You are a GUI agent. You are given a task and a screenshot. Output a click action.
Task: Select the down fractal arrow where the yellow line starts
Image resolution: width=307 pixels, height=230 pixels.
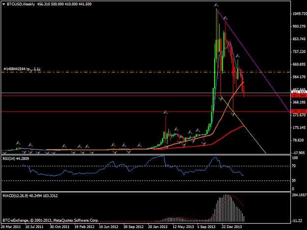221,99
